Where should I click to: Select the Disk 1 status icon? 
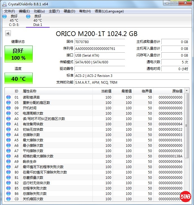point(28,17)
